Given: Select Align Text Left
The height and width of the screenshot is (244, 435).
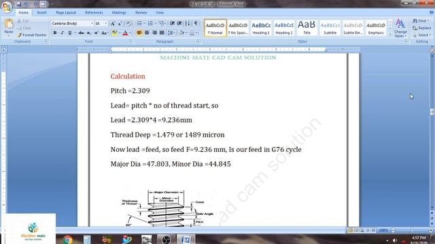Looking at the screenshot, I should point(139,33).
